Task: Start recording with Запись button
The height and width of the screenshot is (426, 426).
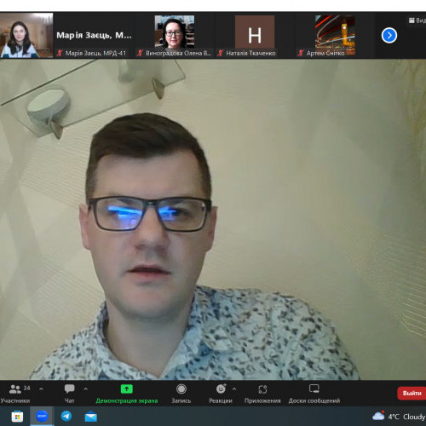Action: pos(181,394)
